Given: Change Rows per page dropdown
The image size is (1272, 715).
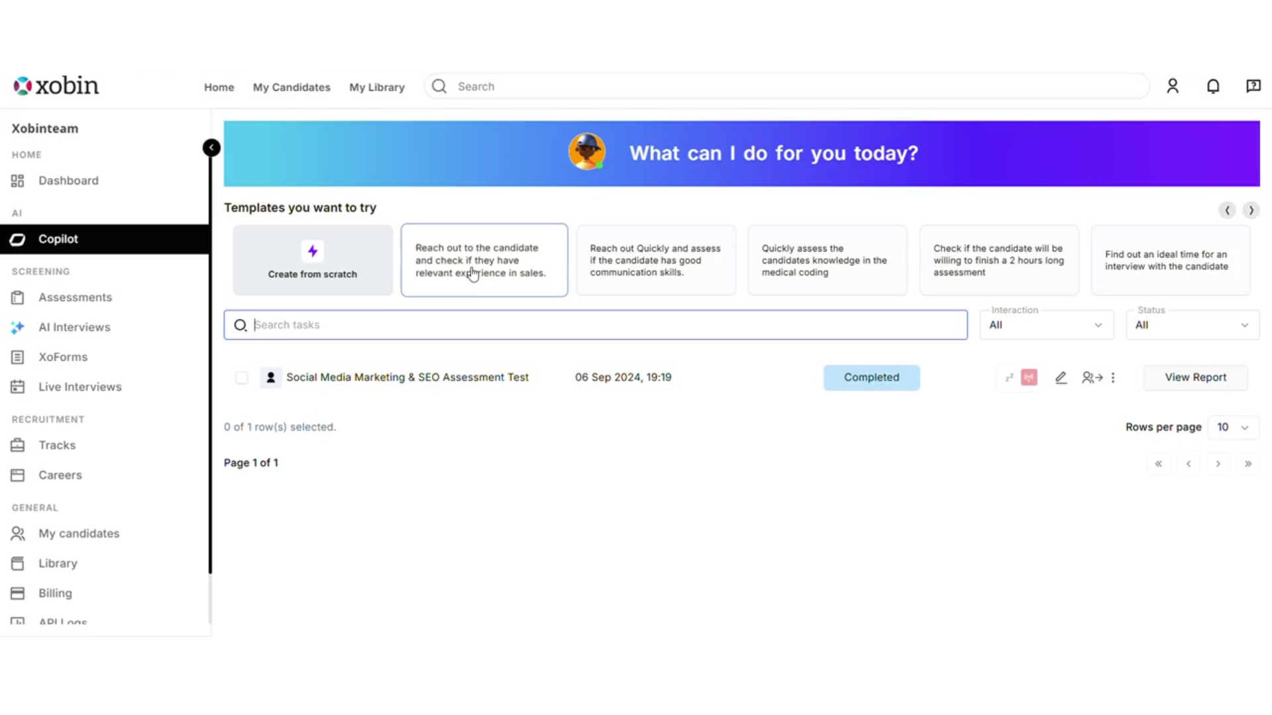Looking at the screenshot, I should [x=1233, y=427].
